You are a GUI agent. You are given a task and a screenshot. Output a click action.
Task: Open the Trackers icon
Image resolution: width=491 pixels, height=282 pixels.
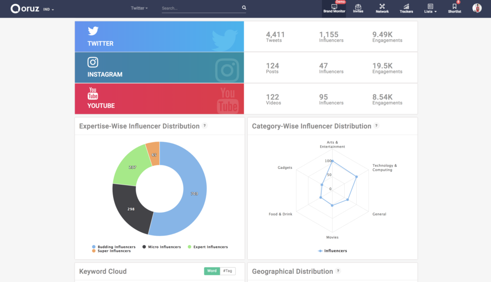coord(406,9)
